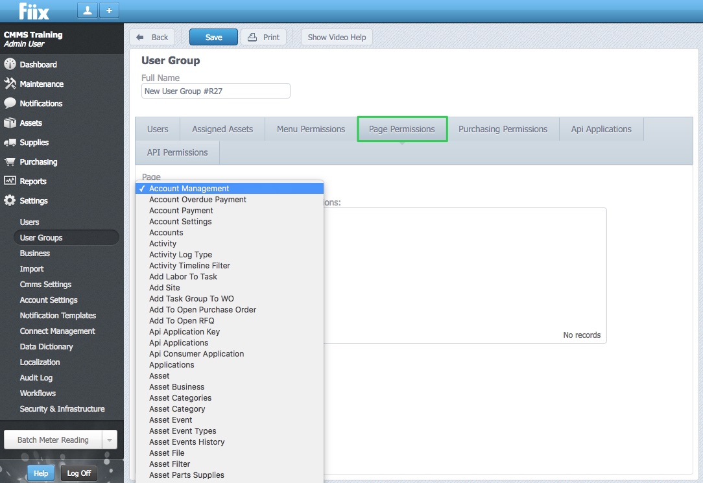This screenshot has height=483, width=703.
Task: Click the Back arrow button
Action: pos(152,37)
